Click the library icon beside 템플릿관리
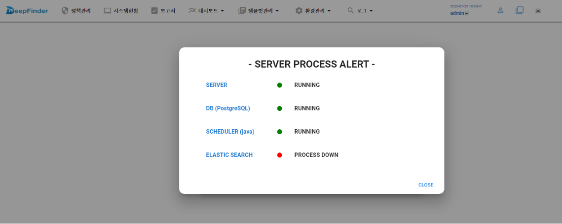Screen dimensions: 562x224 click(242, 11)
